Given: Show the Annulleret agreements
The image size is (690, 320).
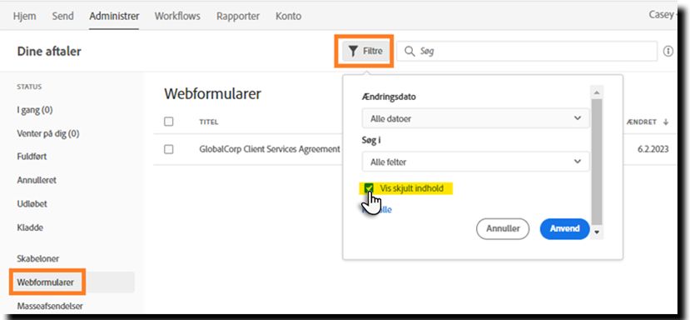Looking at the screenshot, I should coord(37,180).
